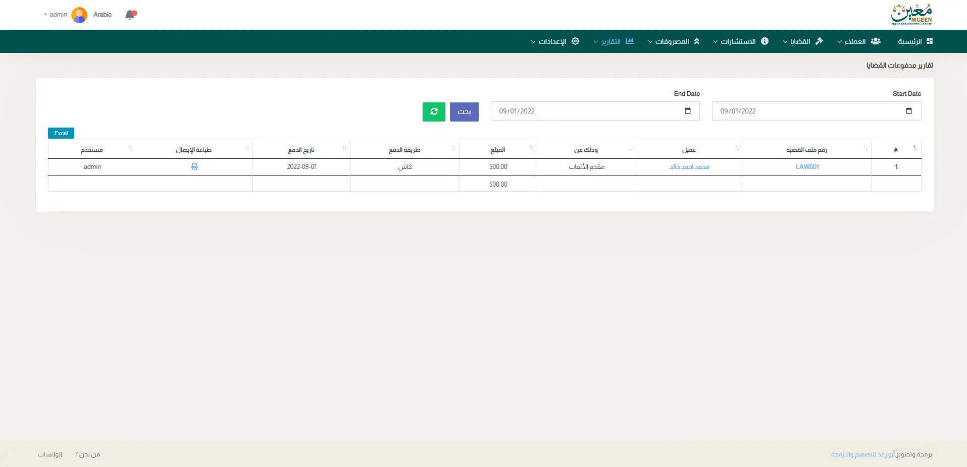The width and height of the screenshot is (967, 467).
Task: Click the End Date input field
Action: (x=586, y=111)
